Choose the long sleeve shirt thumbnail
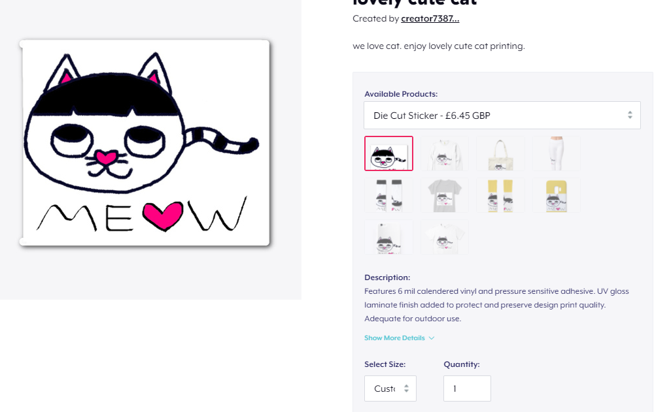 click(x=445, y=153)
